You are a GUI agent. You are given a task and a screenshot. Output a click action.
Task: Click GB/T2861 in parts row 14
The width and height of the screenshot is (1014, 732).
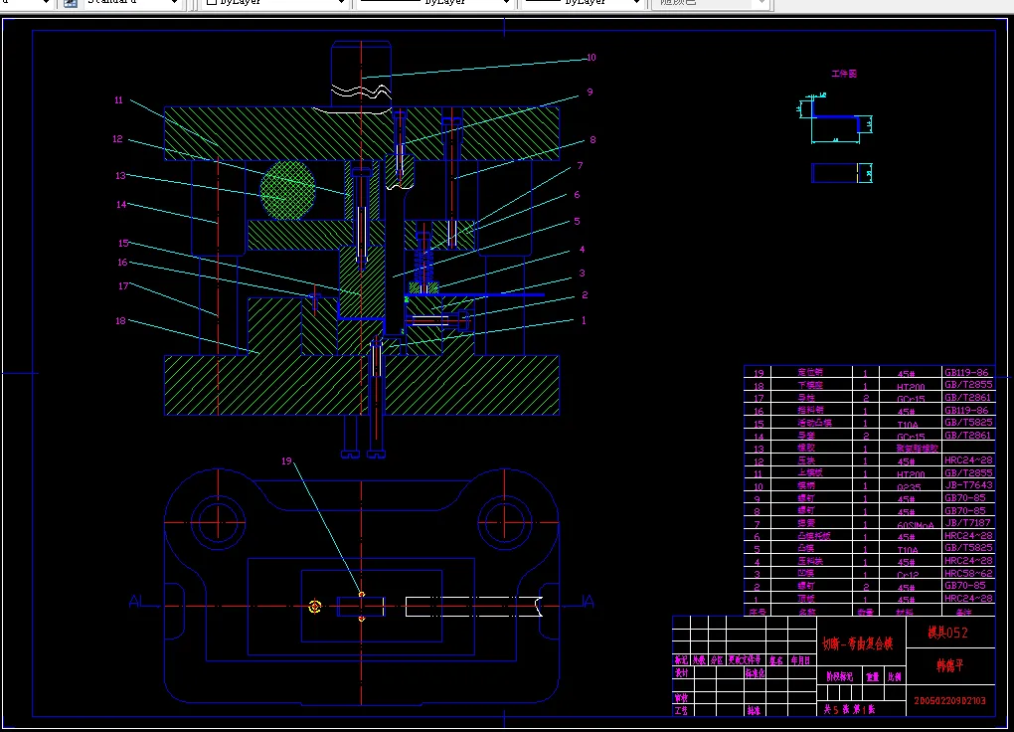[968, 436]
